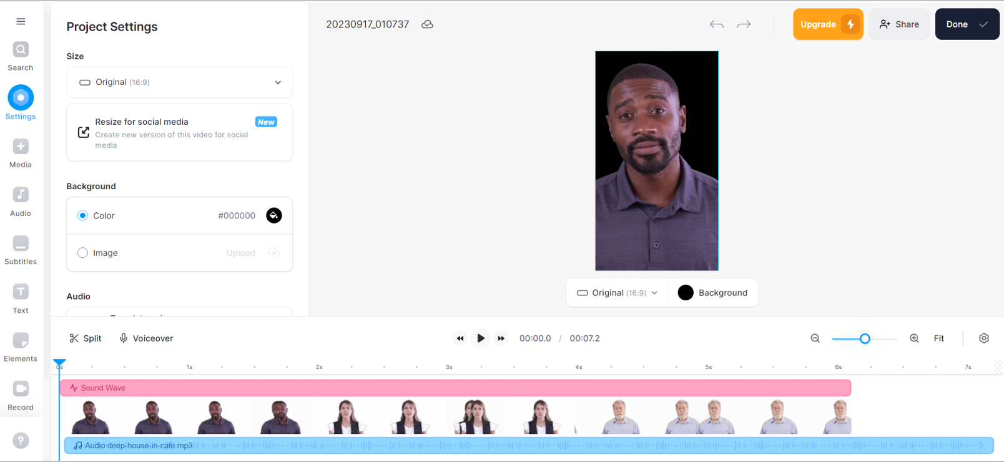Open the Elements sidebar panel
This screenshot has width=1004, height=462.
[x=21, y=347]
